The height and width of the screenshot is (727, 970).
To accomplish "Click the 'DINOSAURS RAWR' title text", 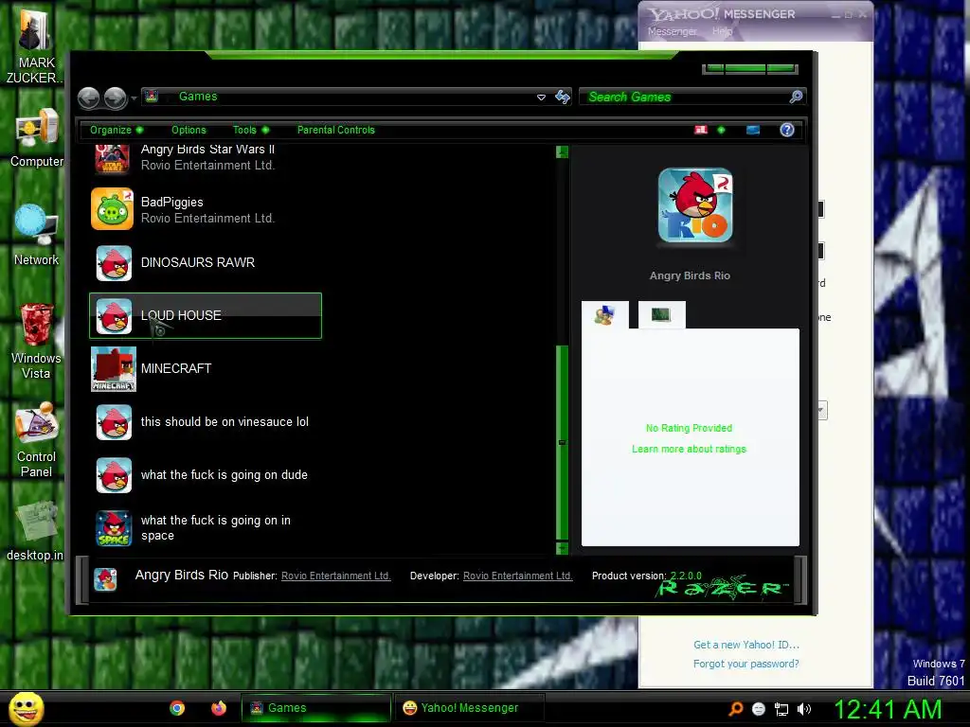I will (x=198, y=263).
